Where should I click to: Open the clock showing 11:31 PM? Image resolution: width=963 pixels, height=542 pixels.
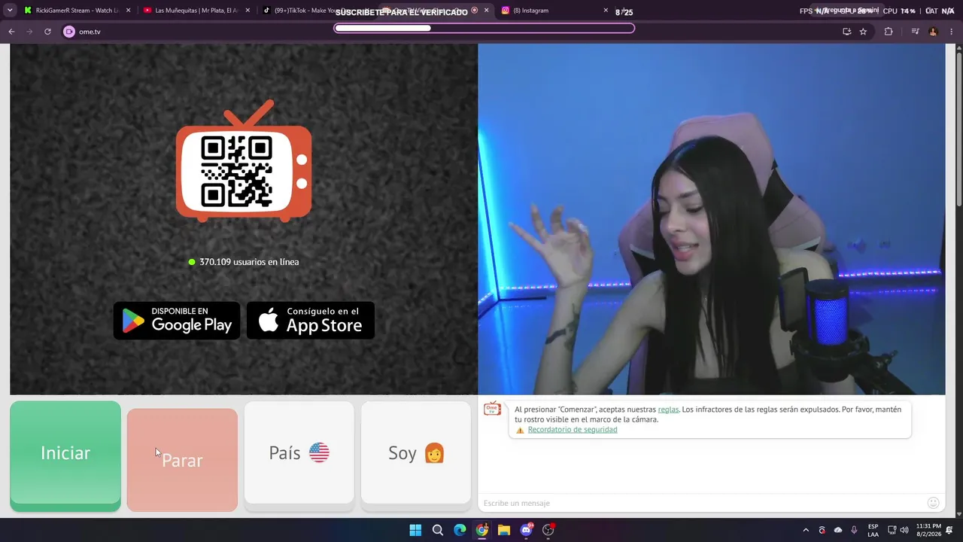pos(928,530)
